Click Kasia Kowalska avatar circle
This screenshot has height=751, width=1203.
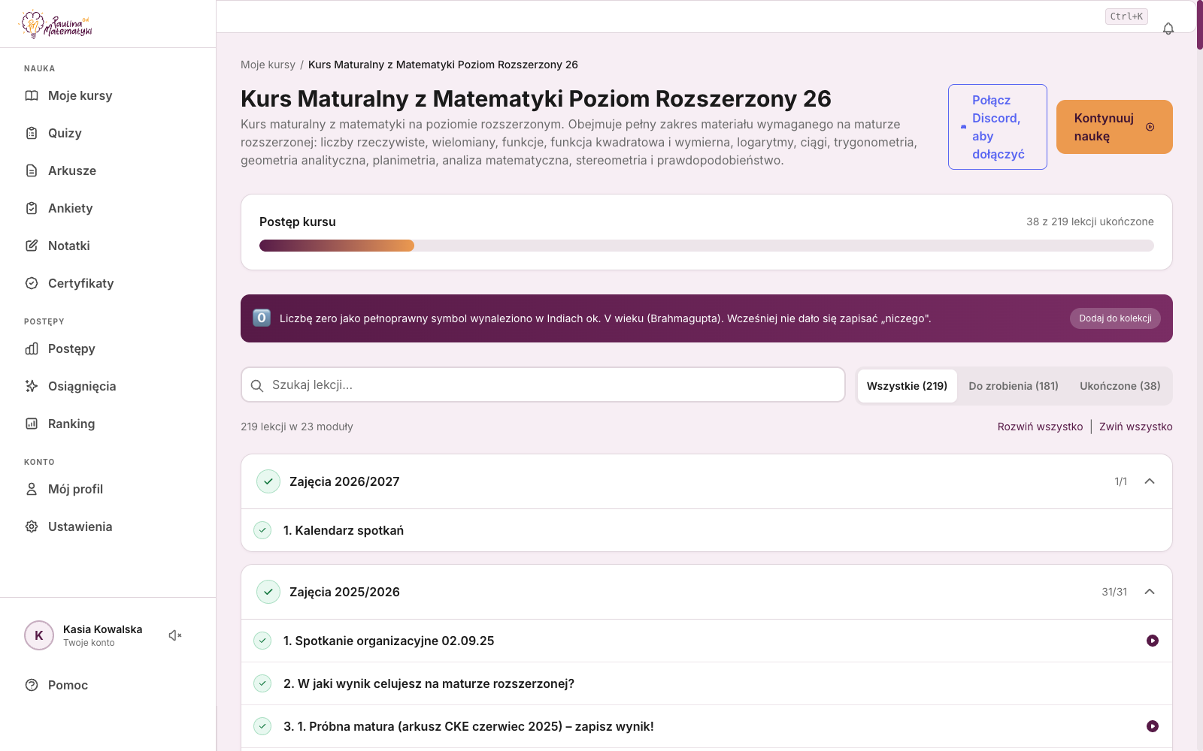pyautogui.click(x=39, y=635)
